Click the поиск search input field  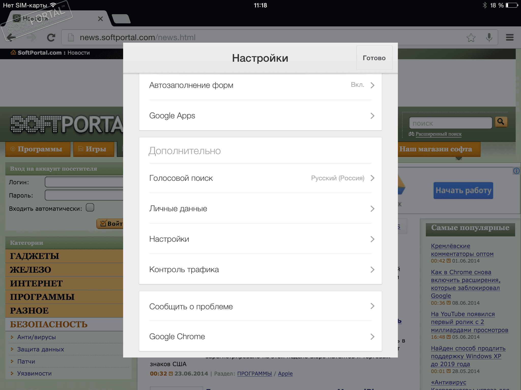click(450, 123)
